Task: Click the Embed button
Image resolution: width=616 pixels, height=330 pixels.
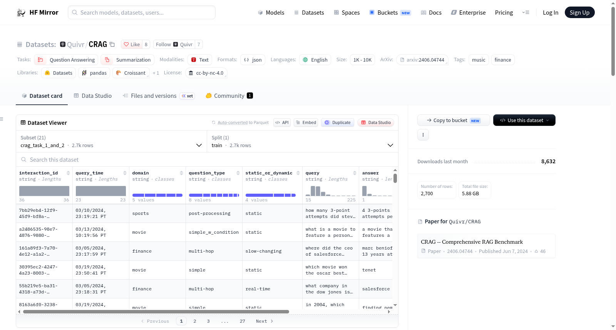Action: pos(306,122)
